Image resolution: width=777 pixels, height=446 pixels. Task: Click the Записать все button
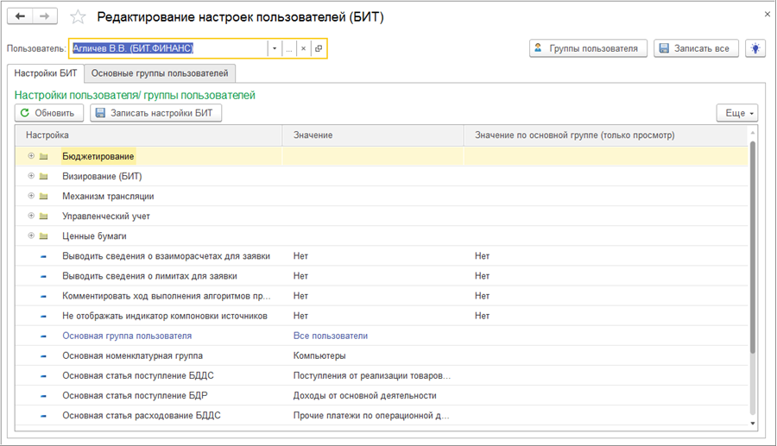coord(696,48)
